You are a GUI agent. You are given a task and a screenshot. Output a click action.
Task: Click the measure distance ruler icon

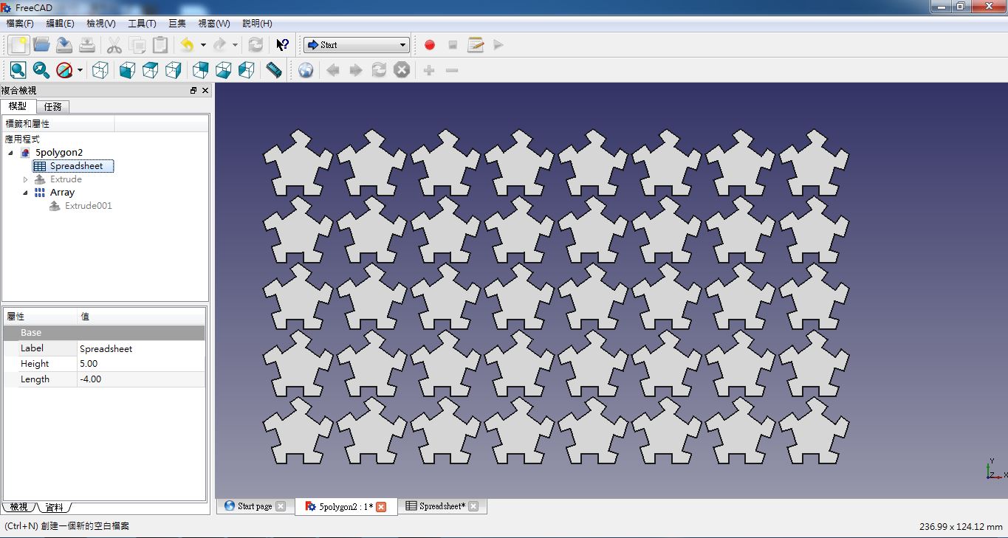tap(274, 70)
